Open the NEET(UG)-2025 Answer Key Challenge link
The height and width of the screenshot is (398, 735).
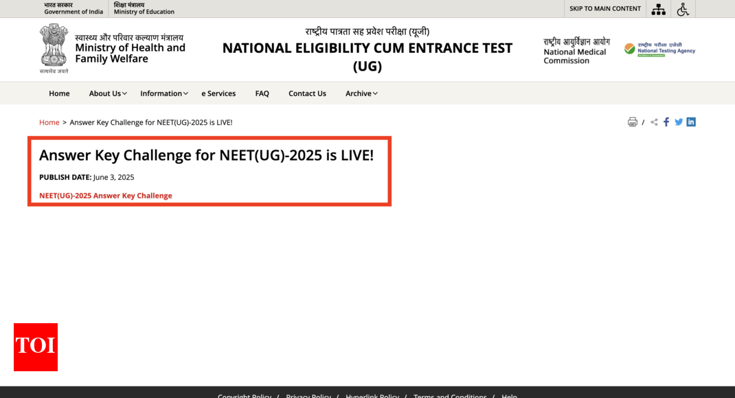[x=106, y=196]
